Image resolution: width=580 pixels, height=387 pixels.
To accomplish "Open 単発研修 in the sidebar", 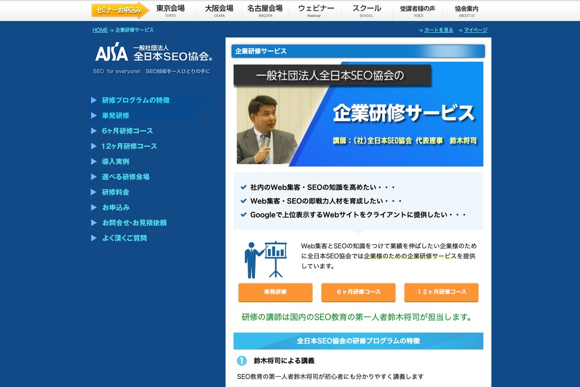I will tap(116, 116).
